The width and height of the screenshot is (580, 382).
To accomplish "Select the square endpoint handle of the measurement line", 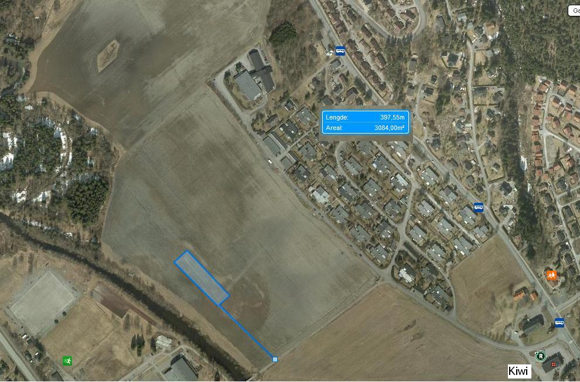I will point(275,359).
